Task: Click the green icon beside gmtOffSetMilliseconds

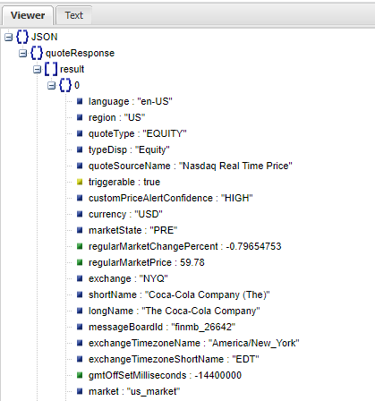Action: [80, 375]
